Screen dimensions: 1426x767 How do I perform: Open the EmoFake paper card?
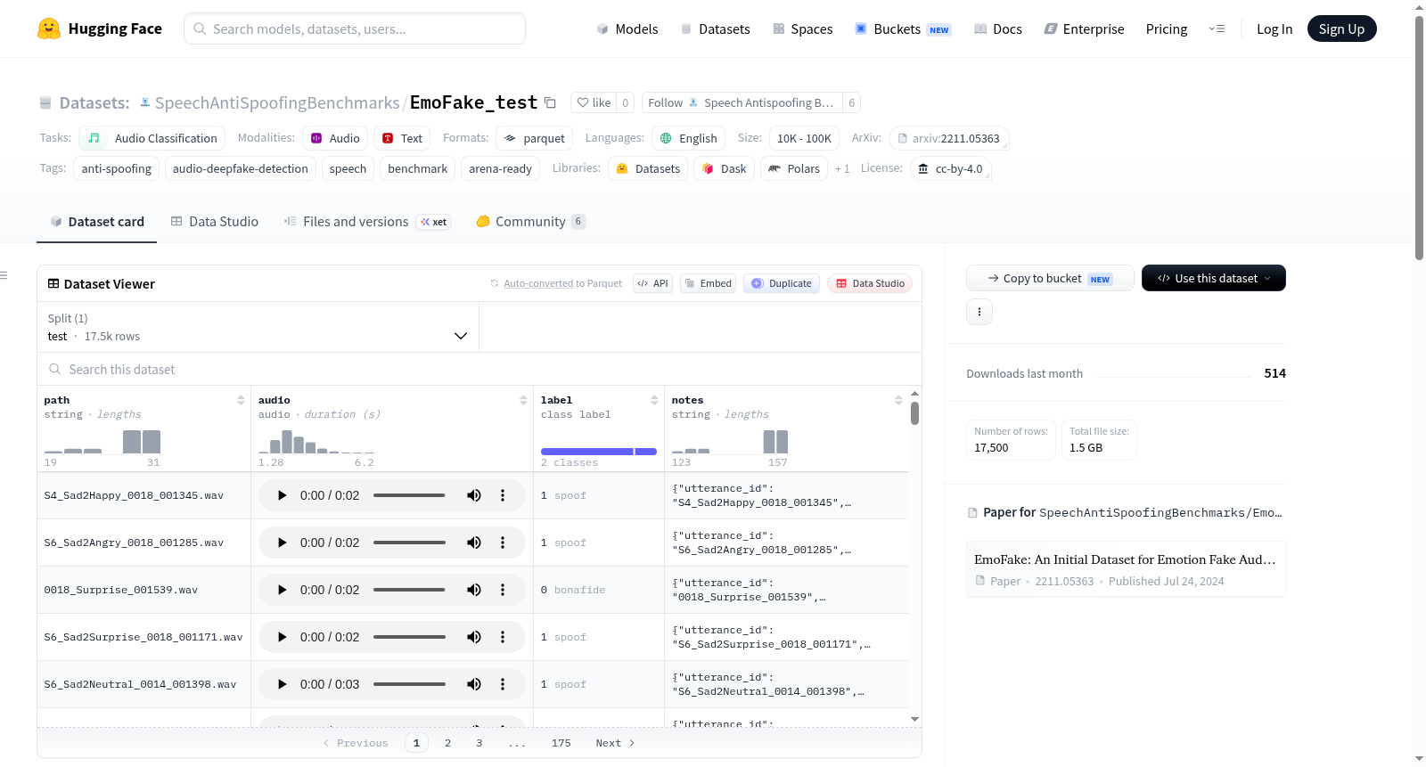pos(1126,569)
